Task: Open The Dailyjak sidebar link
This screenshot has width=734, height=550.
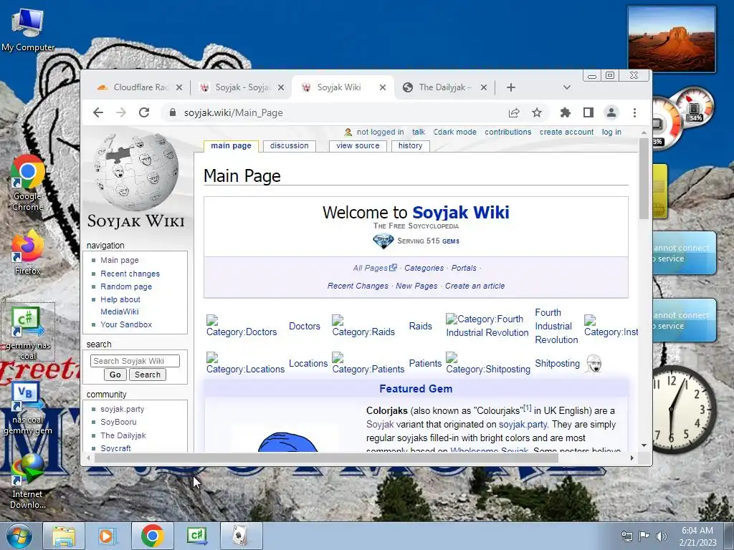Action: tap(123, 435)
